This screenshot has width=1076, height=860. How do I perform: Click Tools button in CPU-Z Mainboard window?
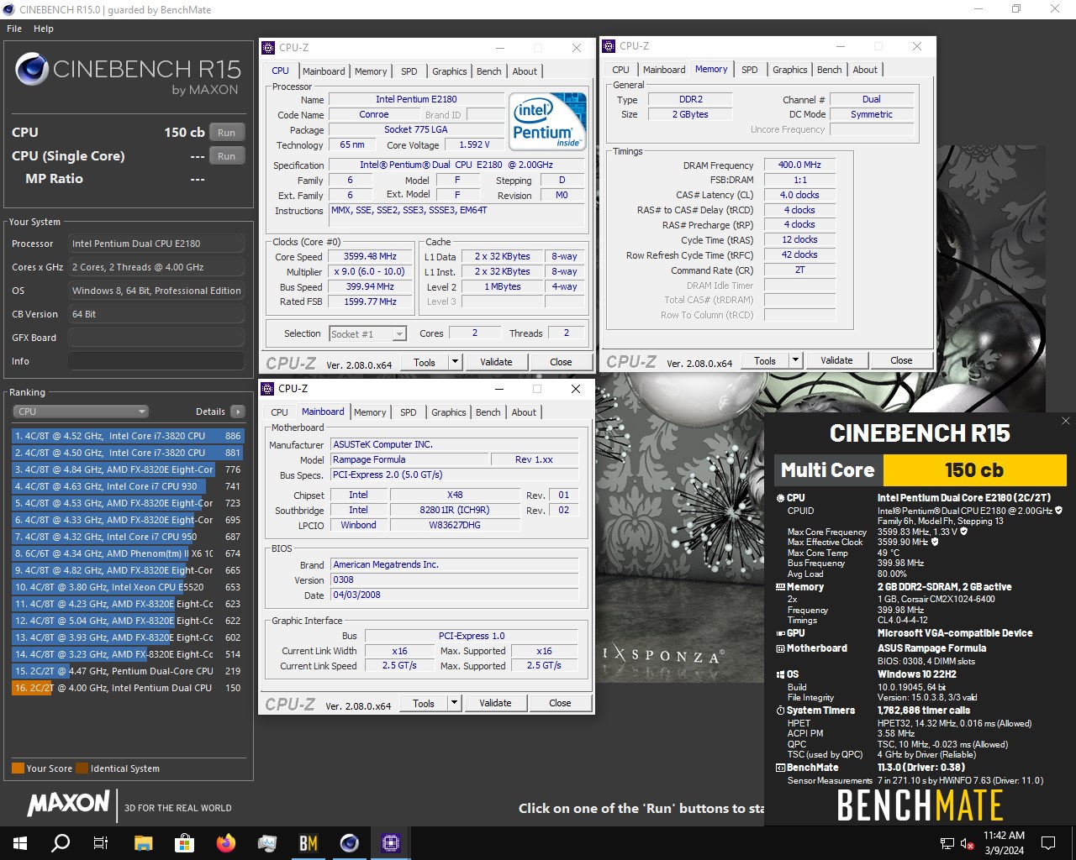(424, 703)
